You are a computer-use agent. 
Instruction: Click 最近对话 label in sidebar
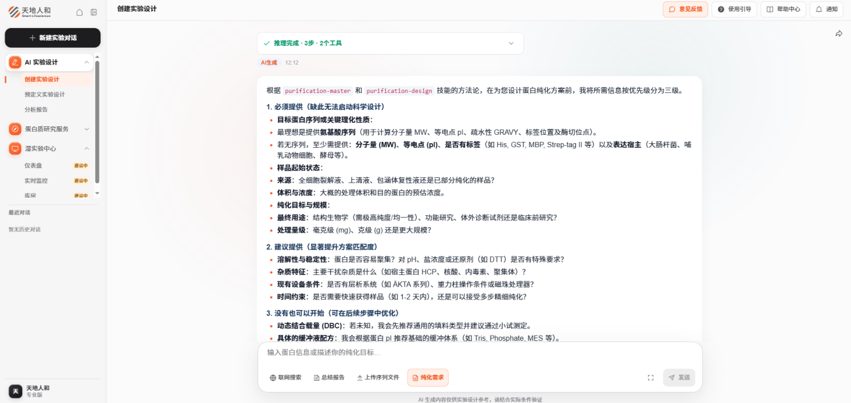(19, 213)
